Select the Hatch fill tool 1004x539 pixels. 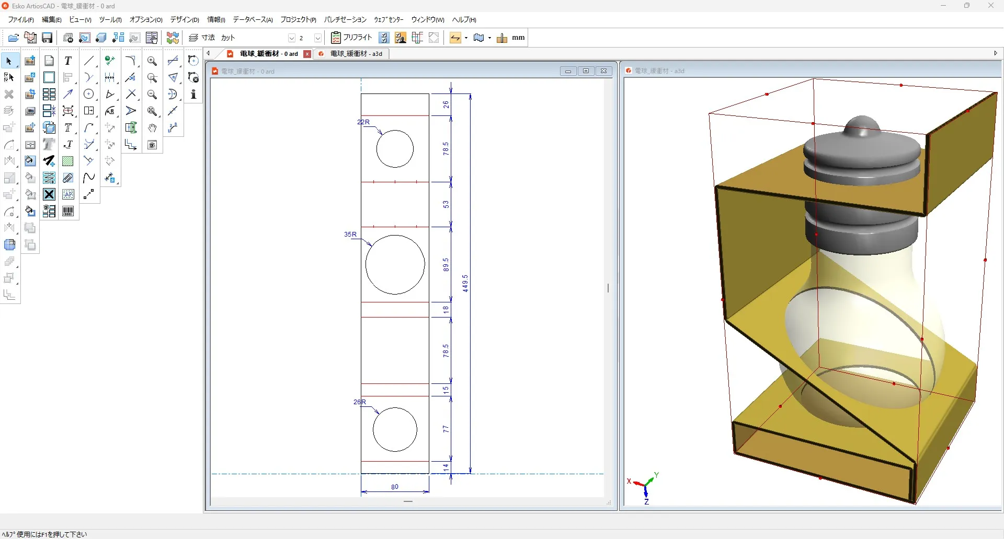click(68, 161)
